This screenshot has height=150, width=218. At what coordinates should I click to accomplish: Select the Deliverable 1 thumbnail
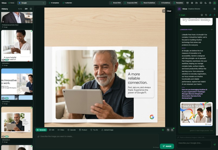click(17, 46)
